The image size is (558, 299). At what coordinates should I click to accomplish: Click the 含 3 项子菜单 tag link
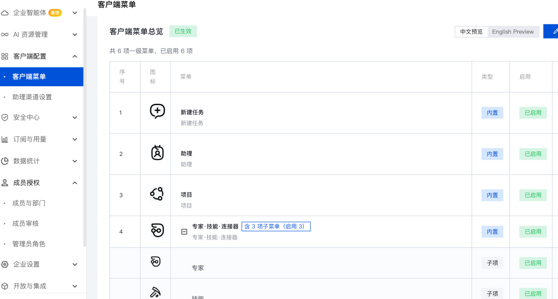tap(276, 227)
